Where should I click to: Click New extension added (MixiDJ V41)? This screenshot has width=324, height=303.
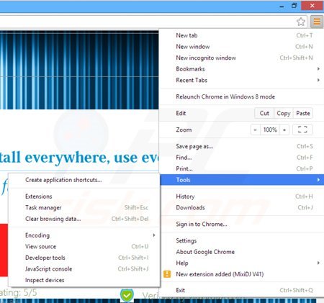pos(242,274)
